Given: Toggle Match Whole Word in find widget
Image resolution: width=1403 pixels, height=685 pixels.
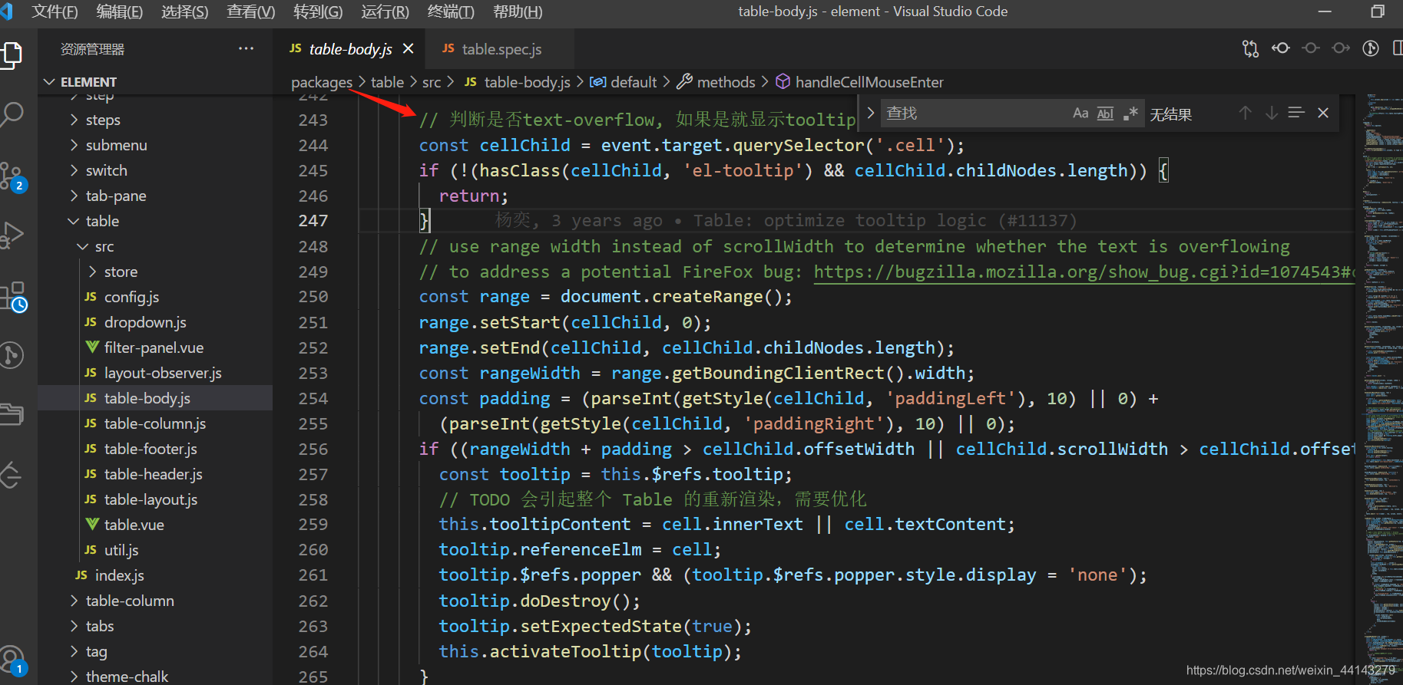Looking at the screenshot, I should pos(1105,114).
